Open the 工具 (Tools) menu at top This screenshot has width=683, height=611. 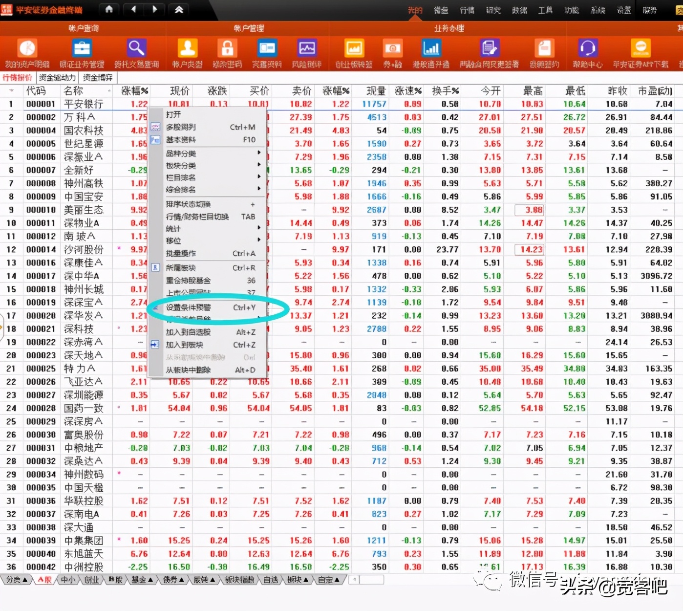tap(545, 9)
